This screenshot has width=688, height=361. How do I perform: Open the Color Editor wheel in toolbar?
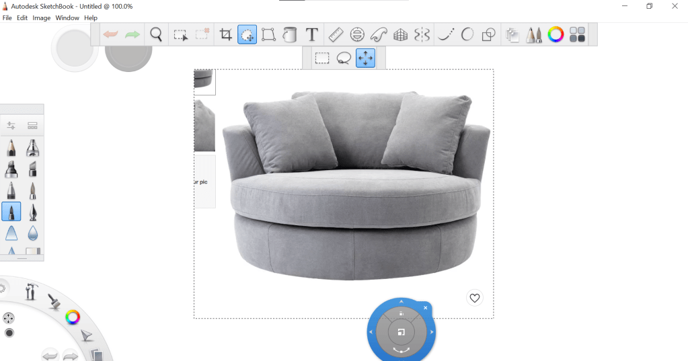(x=556, y=35)
